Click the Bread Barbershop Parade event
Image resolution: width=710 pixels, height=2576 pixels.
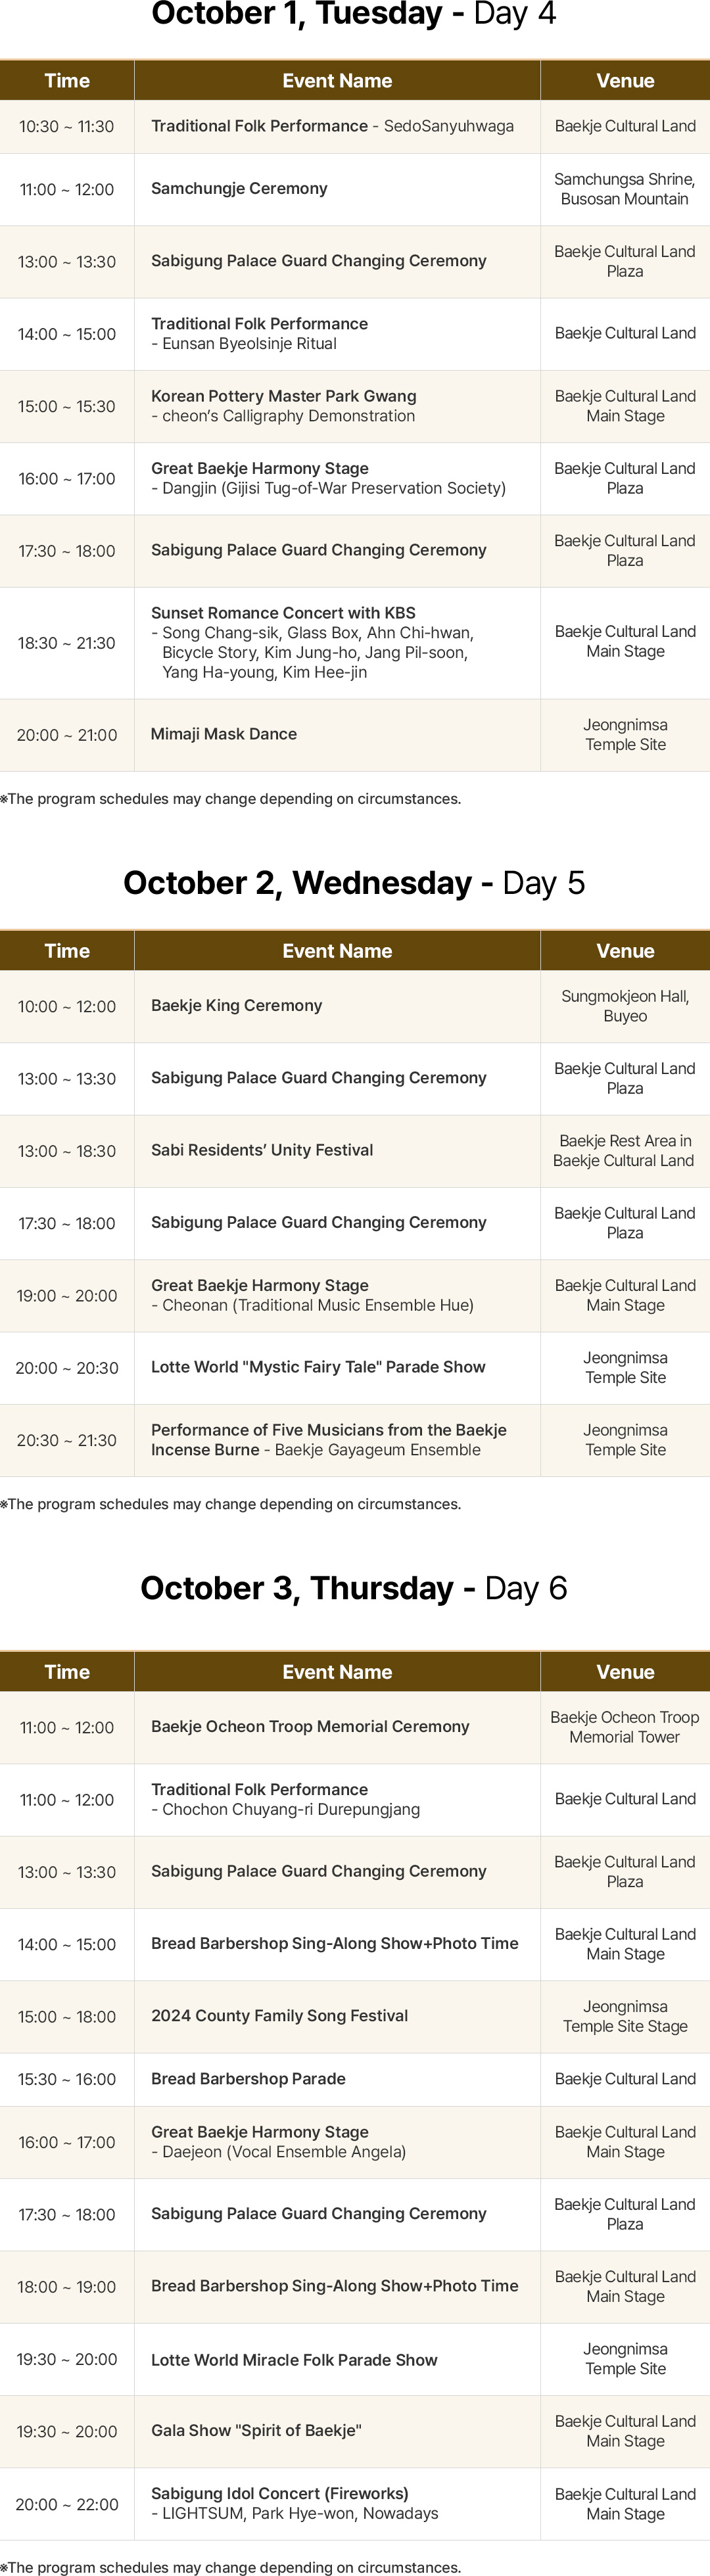pyautogui.click(x=248, y=2079)
